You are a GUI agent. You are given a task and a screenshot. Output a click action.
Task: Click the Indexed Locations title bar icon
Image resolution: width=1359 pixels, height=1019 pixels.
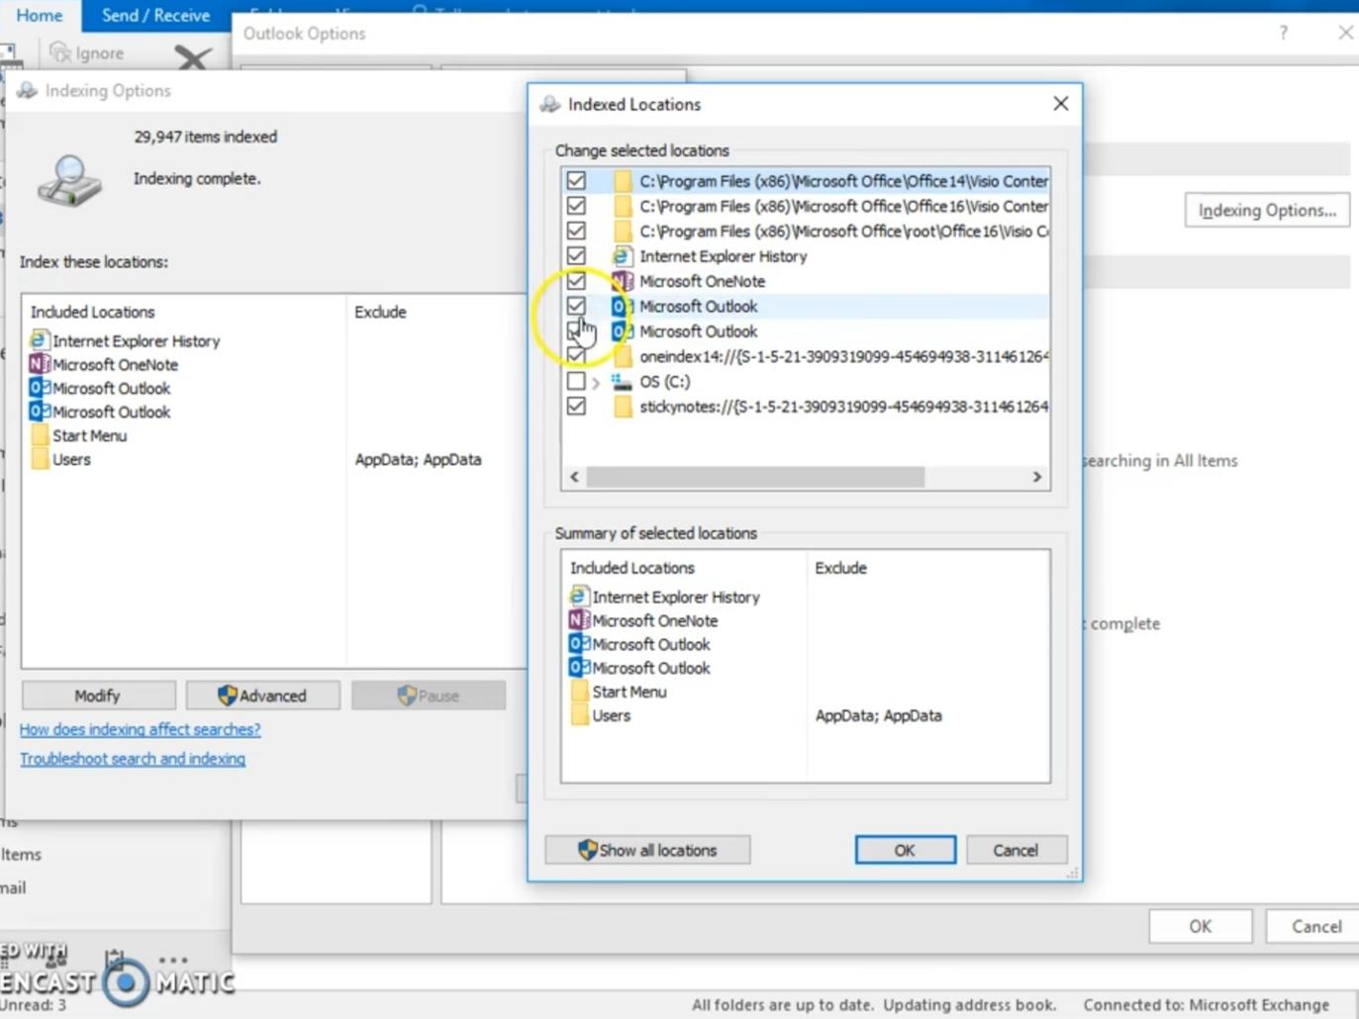[550, 104]
